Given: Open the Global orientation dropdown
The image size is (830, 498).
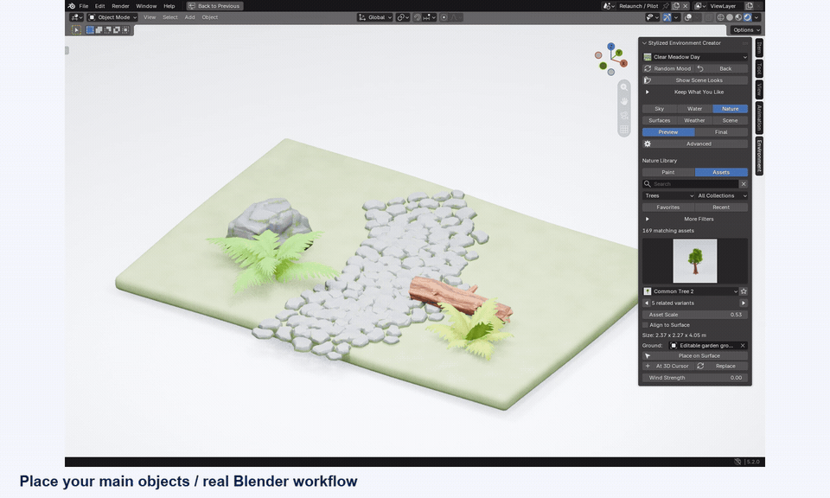Looking at the screenshot, I should pos(374,17).
